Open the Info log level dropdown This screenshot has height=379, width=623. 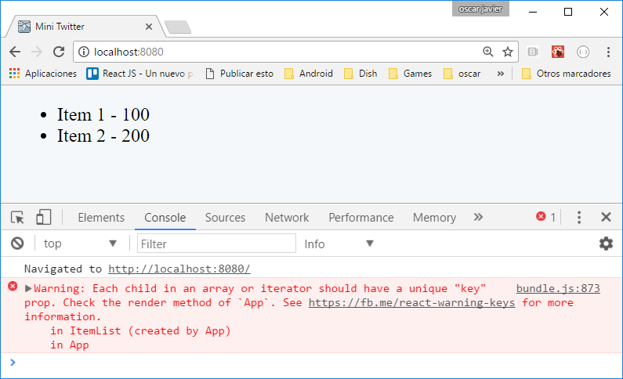339,244
